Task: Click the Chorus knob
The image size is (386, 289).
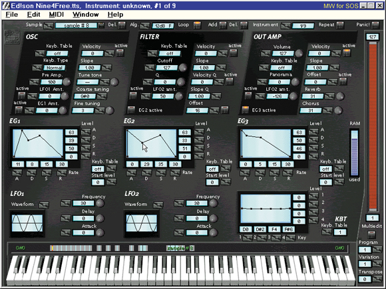Action: [x=339, y=110]
